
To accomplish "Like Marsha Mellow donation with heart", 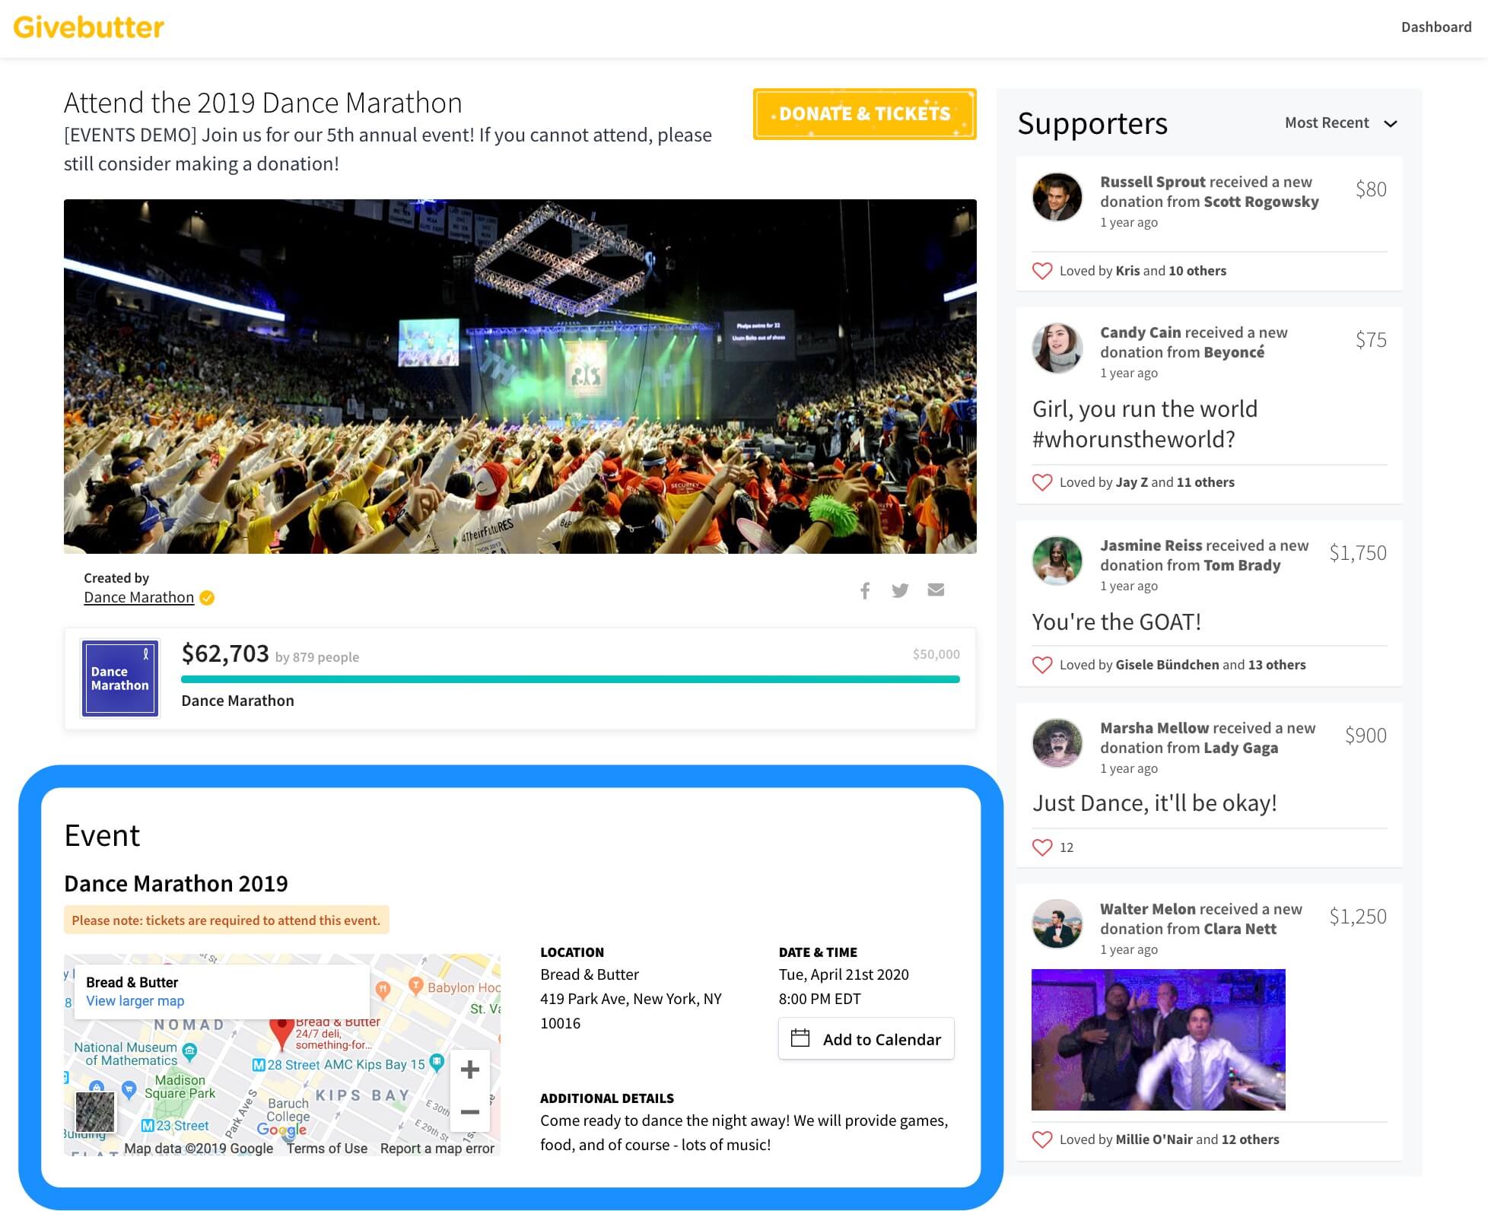I will 1042,847.
